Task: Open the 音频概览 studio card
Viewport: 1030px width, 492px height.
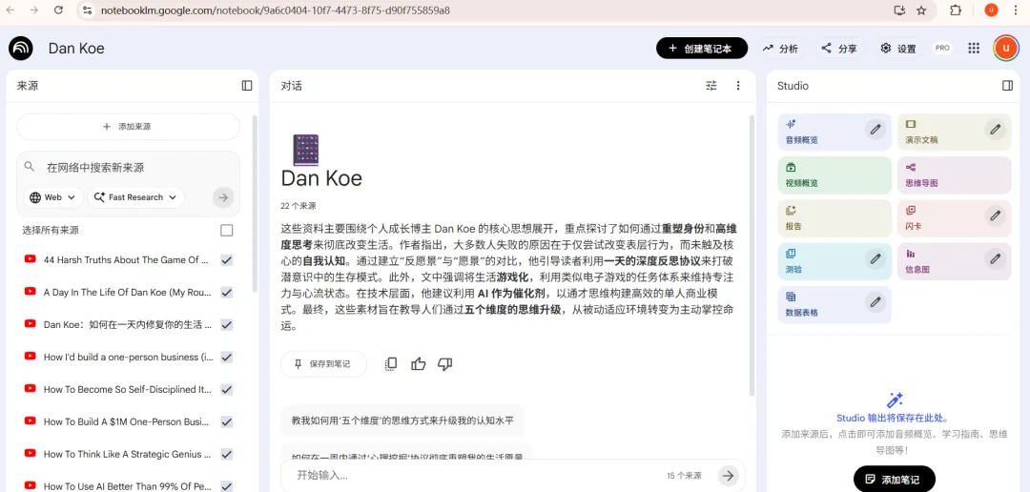Action: [834, 132]
